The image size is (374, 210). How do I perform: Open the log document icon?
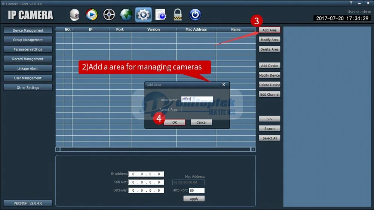161,15
